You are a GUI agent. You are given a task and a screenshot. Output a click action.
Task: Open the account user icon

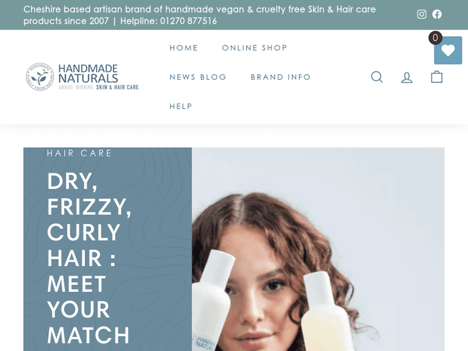pos(407,77)
